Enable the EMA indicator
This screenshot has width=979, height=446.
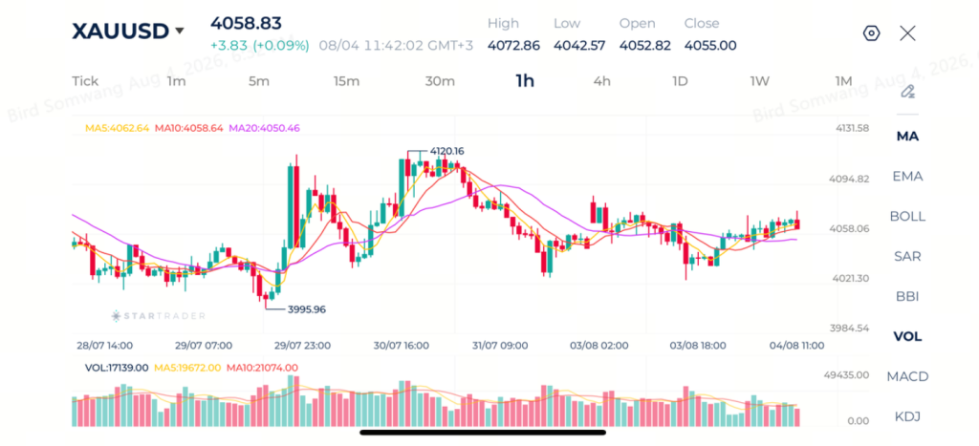coord(907,176)
